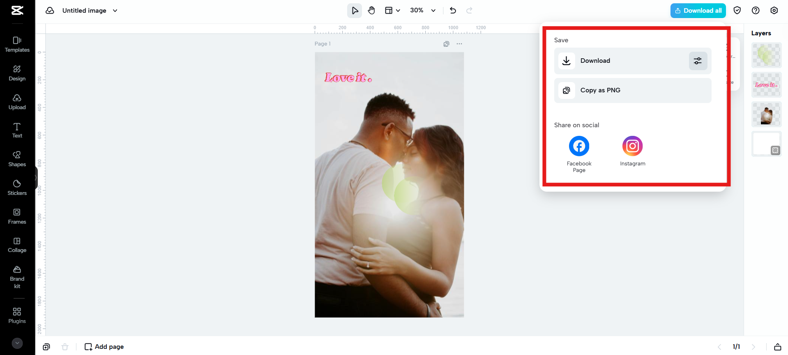Open the Design panel

[x=17, y=73]
